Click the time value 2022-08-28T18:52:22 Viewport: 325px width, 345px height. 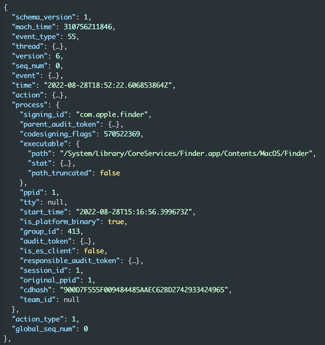[x=108, y=85]
